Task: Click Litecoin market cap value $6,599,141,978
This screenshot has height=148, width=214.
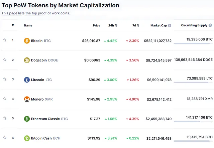Action: pos(159,80)
